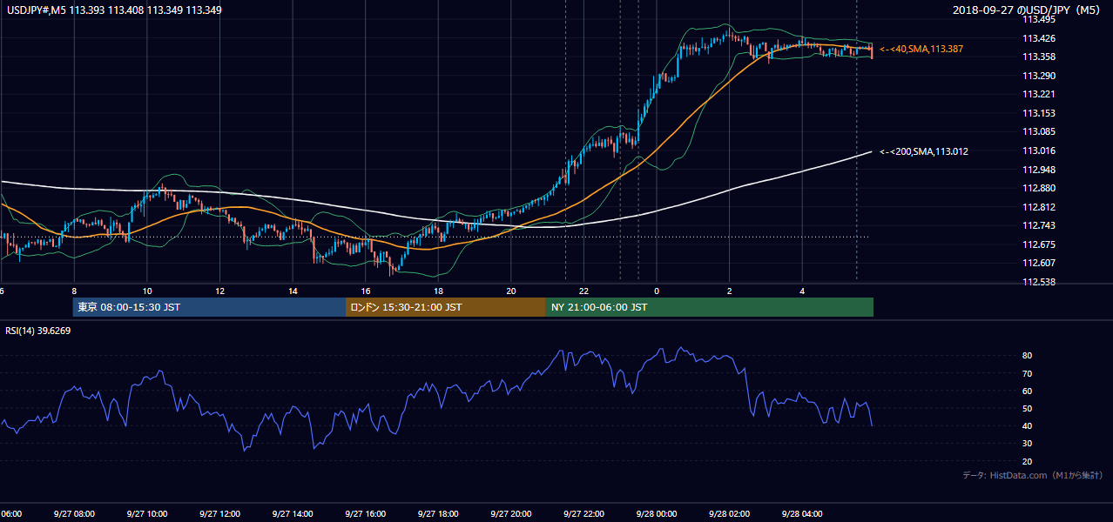1113x522 pixels.
Task: Click the 9/28 04:00 time axis label
Action: pyautogui.click(x=802, y=514)
